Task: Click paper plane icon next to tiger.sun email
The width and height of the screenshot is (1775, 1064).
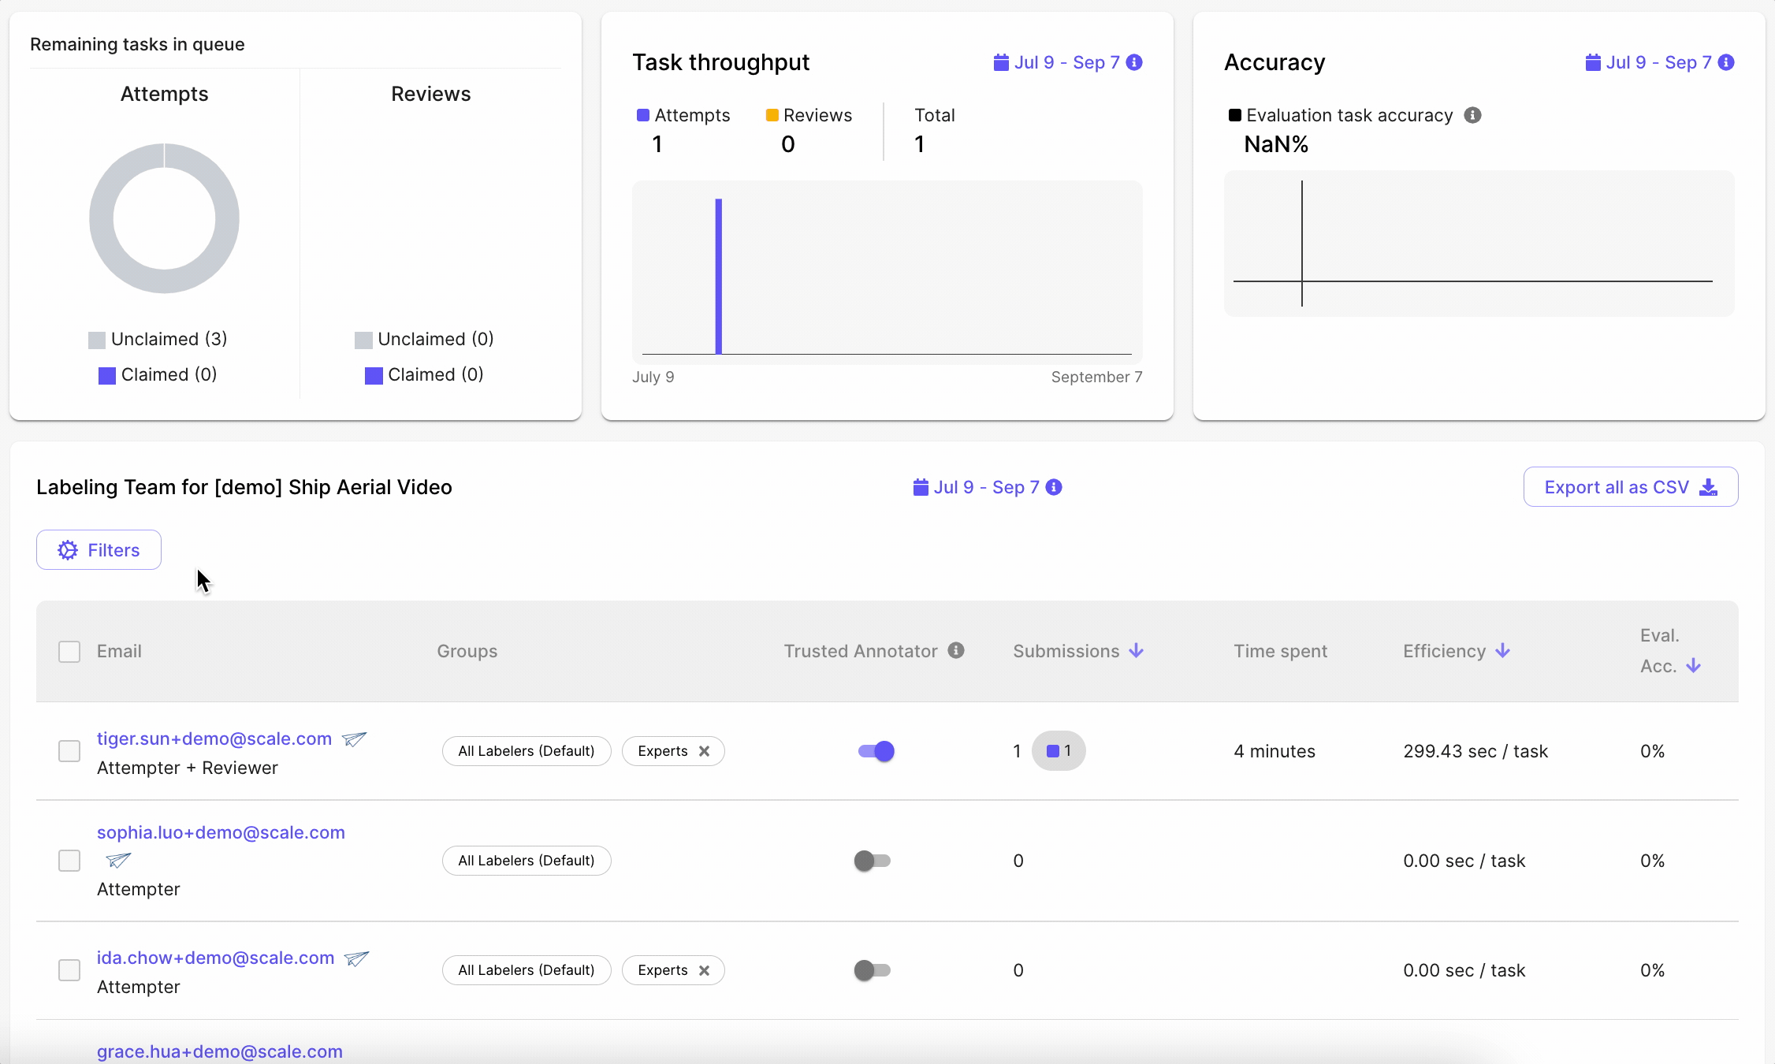Action: [354, 739]
